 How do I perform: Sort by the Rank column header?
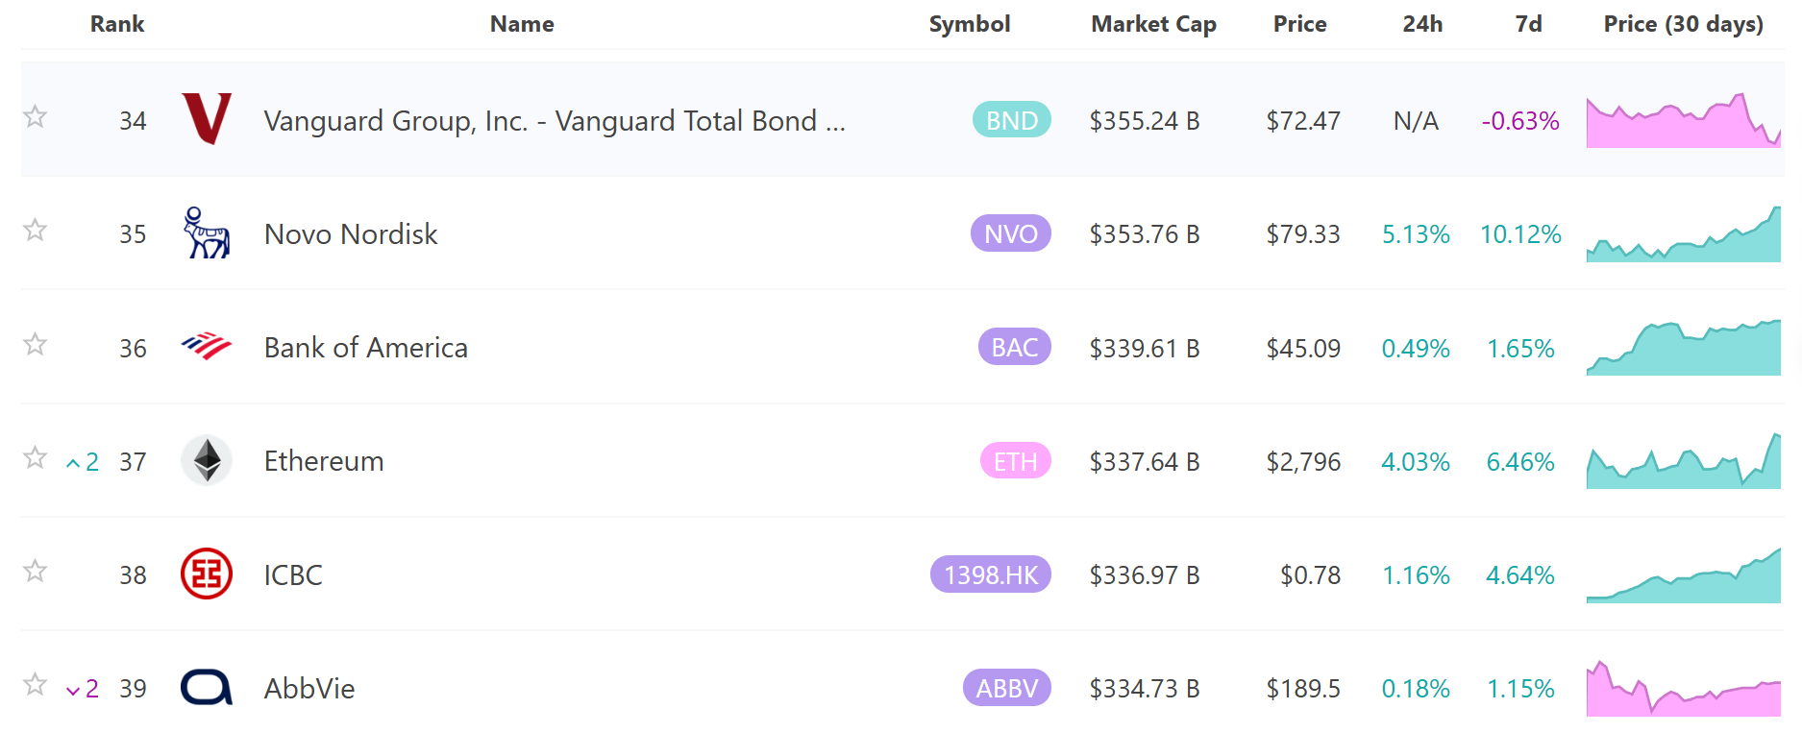[117, 24]
